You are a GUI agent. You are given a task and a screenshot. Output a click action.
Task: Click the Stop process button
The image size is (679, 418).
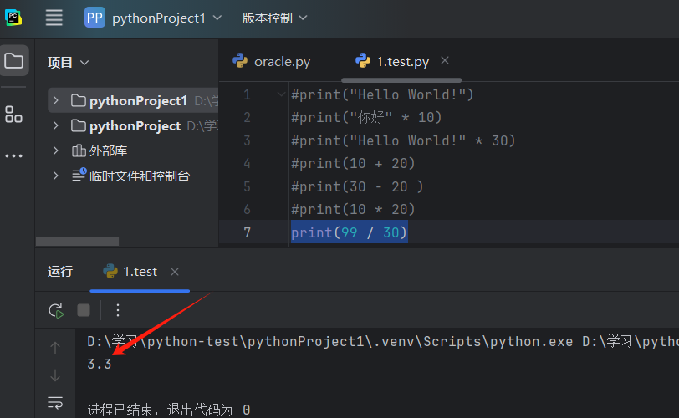[84, 310]
